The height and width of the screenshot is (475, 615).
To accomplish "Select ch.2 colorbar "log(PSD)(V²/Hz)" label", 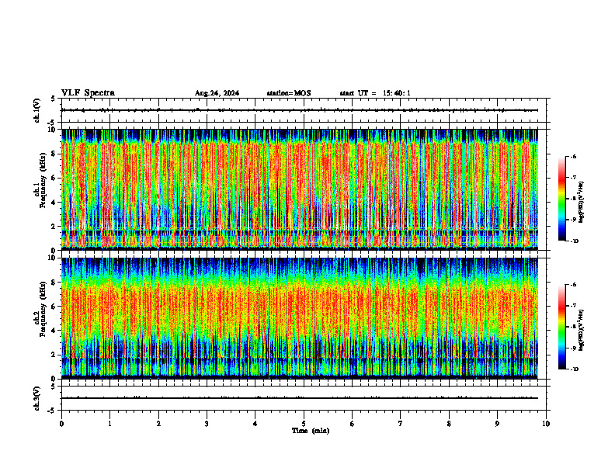I will tap(581, 330).
